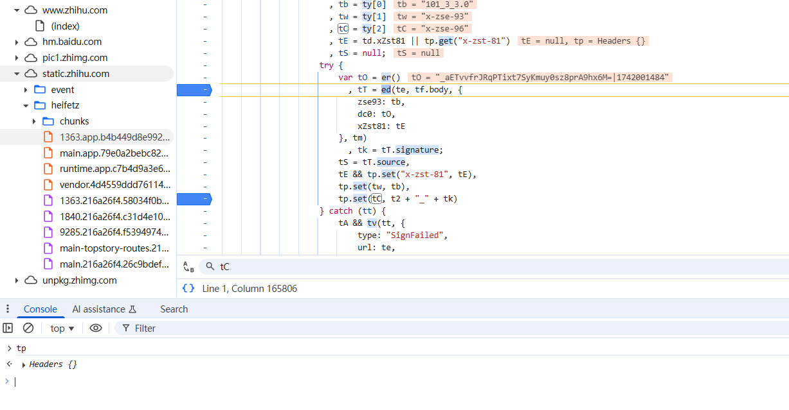Switch to the AI assistance tab

click(104, 309)
